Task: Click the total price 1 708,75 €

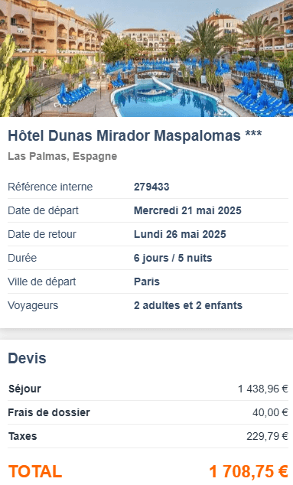Action: pos(249,471)
